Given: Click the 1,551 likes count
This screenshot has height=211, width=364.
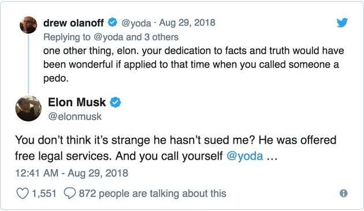Looking at the screenshot, I should (44, 194).
